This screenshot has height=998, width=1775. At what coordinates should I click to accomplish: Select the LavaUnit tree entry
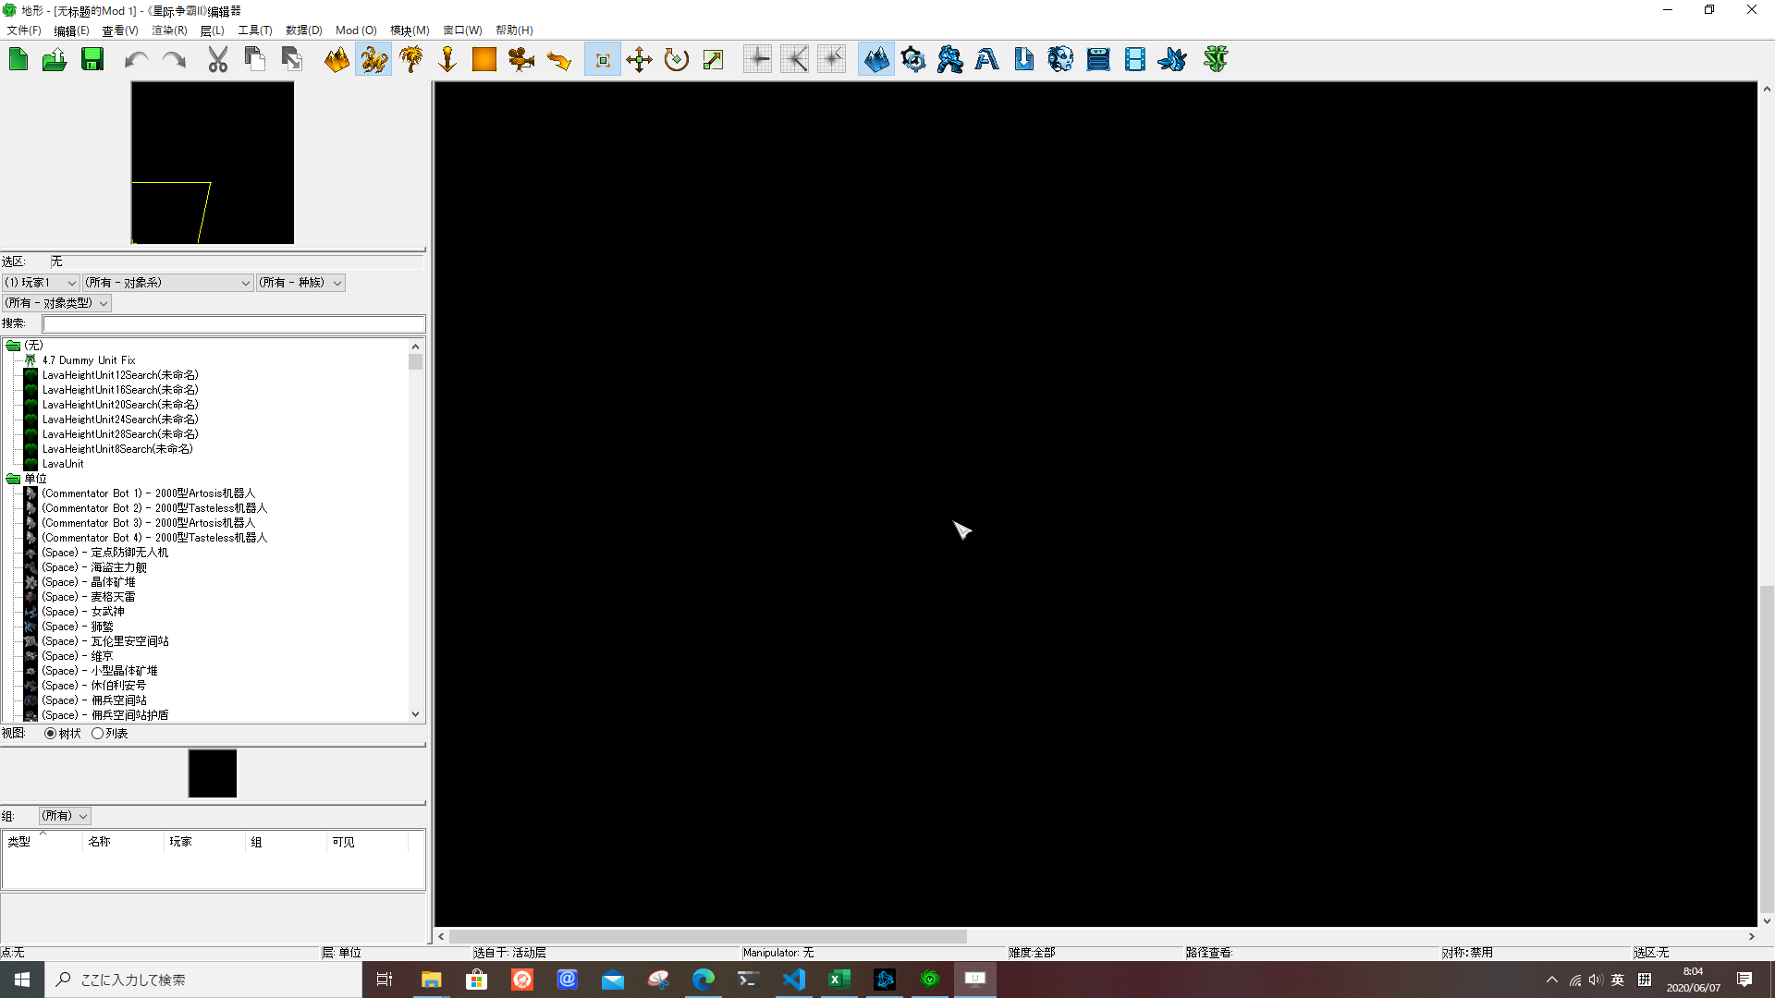63,464
